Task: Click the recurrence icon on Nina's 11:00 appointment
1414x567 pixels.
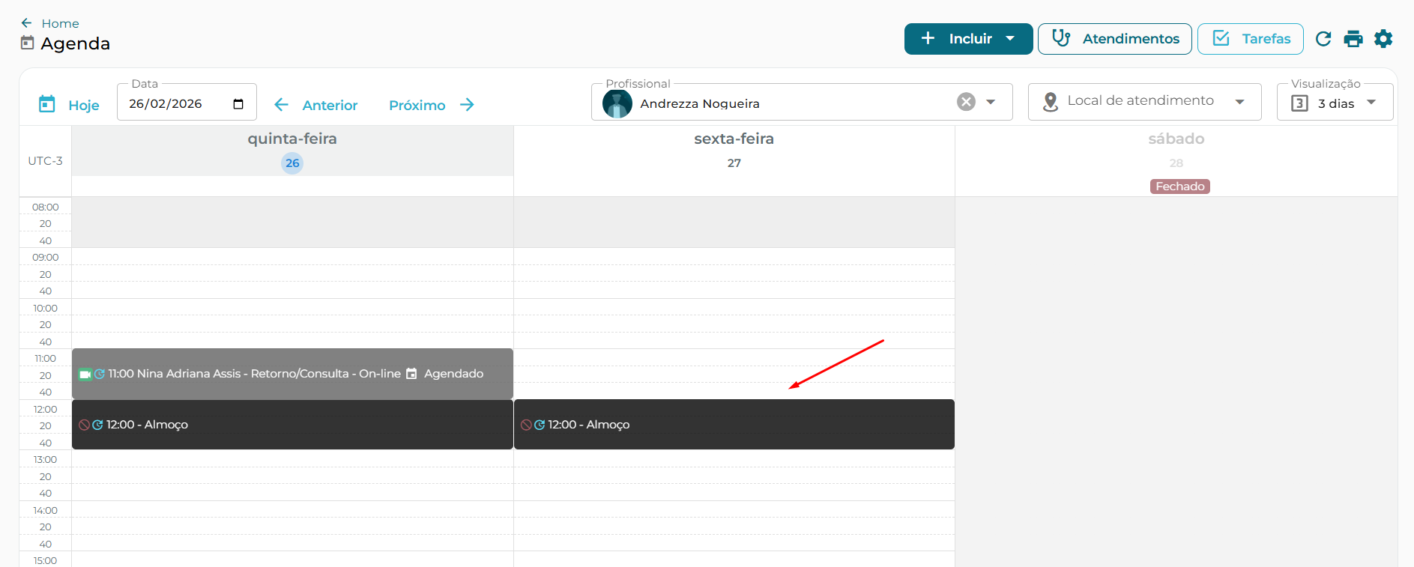Action: [100, 375]
